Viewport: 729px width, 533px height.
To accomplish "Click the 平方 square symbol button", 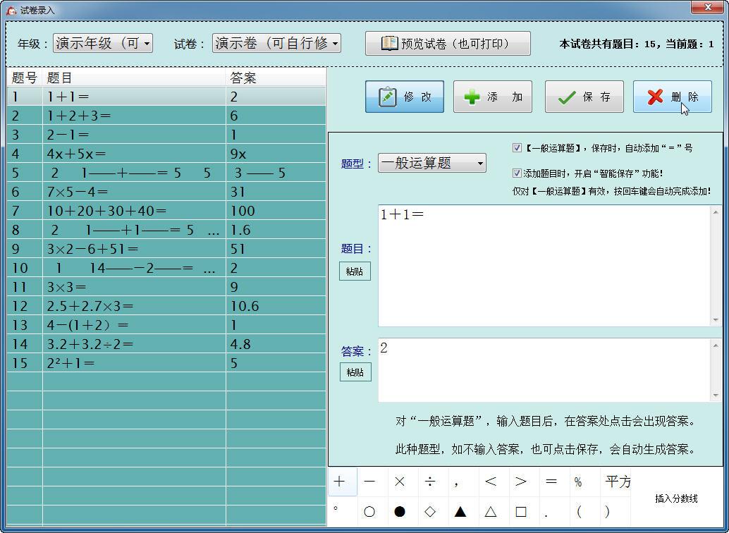I will [618, 482].
